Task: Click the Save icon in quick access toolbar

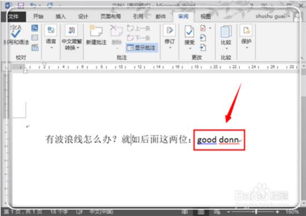Action: click(21, 5)
